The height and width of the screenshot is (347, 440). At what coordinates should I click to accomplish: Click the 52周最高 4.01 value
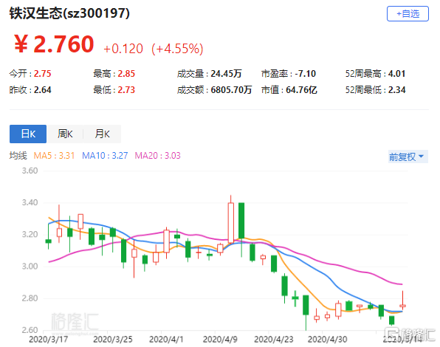tap(396, 74)
